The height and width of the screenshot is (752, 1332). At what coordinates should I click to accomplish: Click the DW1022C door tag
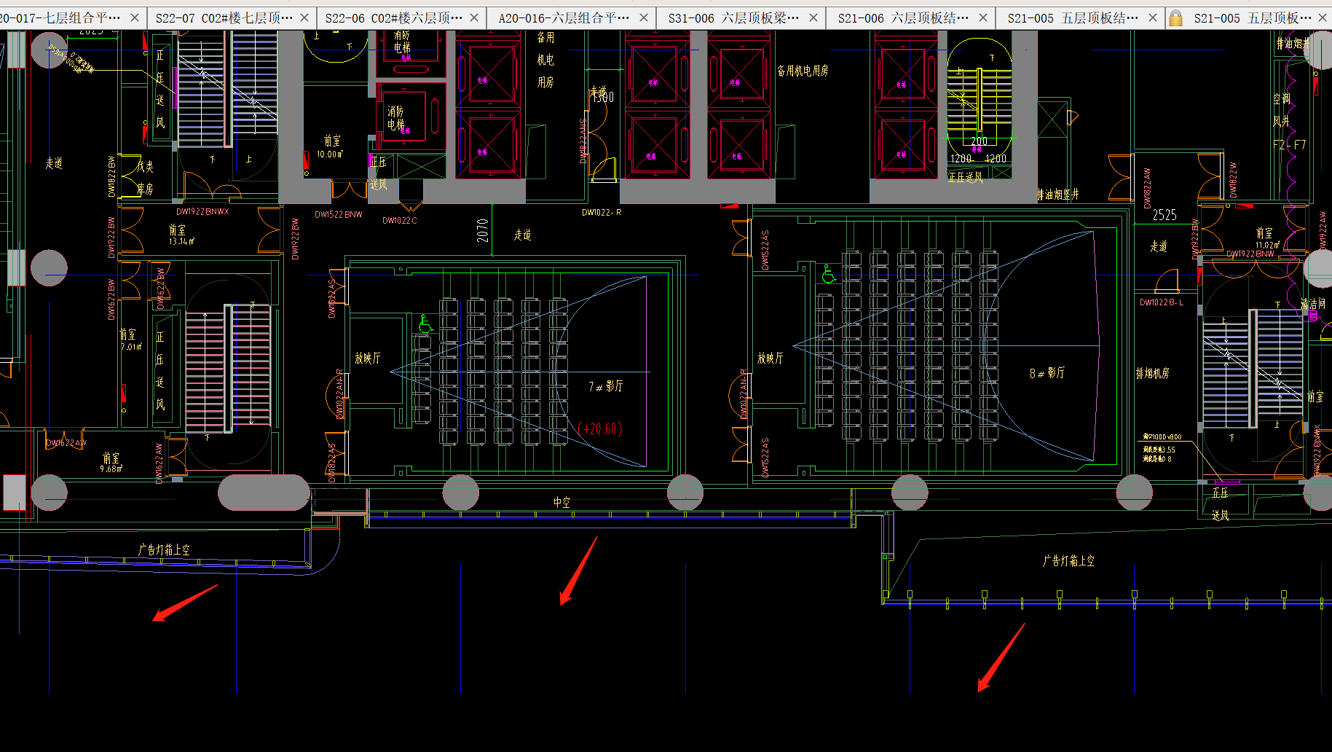400,220
